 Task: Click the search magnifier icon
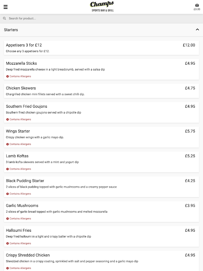coord(5,19)
